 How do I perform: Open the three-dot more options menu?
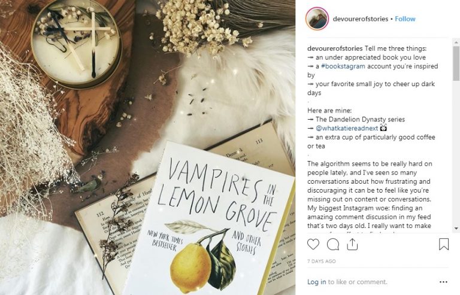click(444, 282)
